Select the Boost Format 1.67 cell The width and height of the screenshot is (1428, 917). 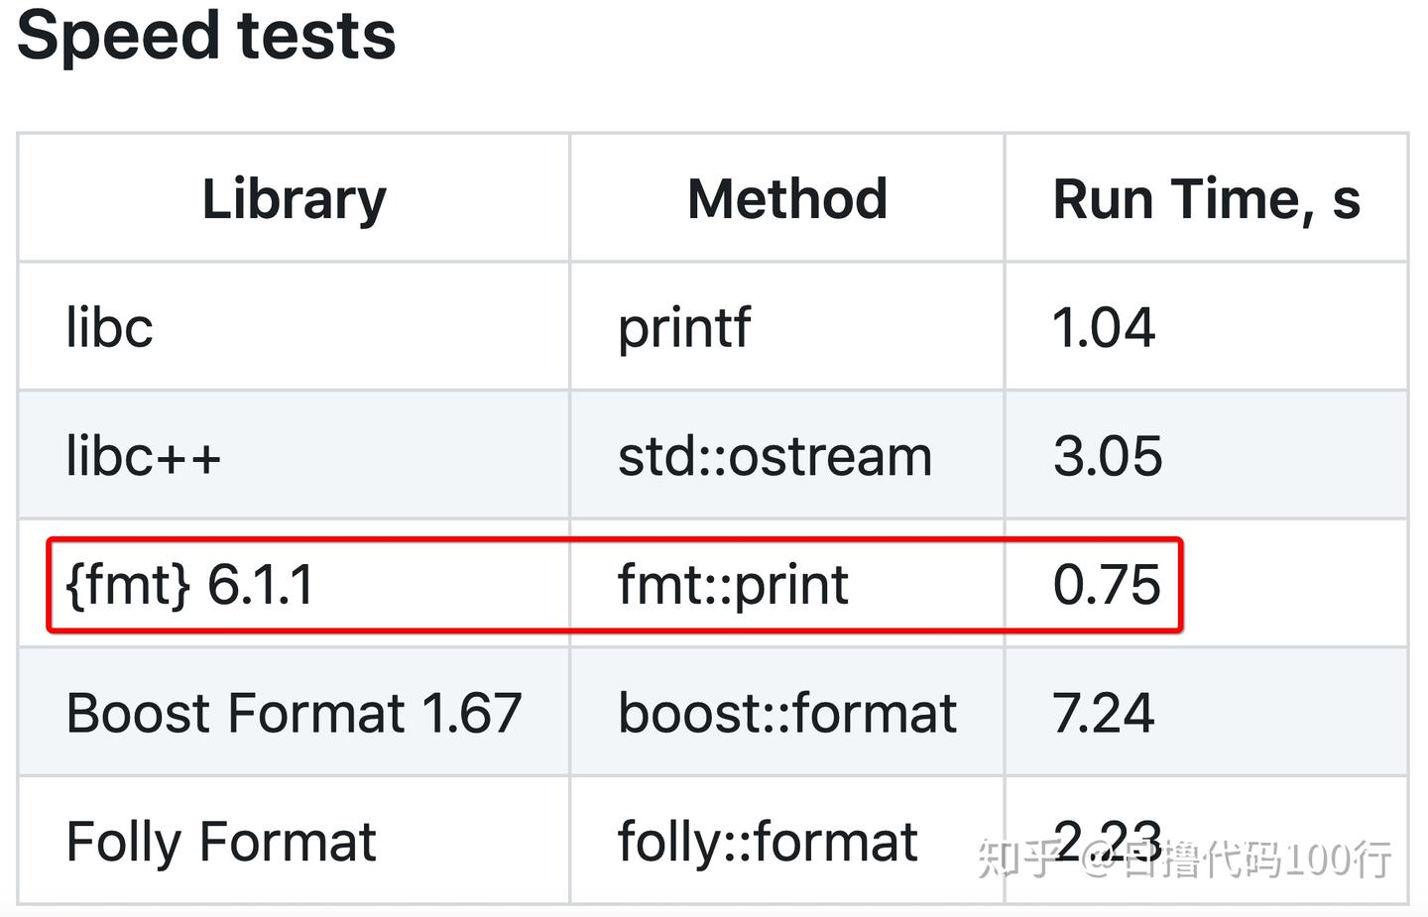[294, 713]
